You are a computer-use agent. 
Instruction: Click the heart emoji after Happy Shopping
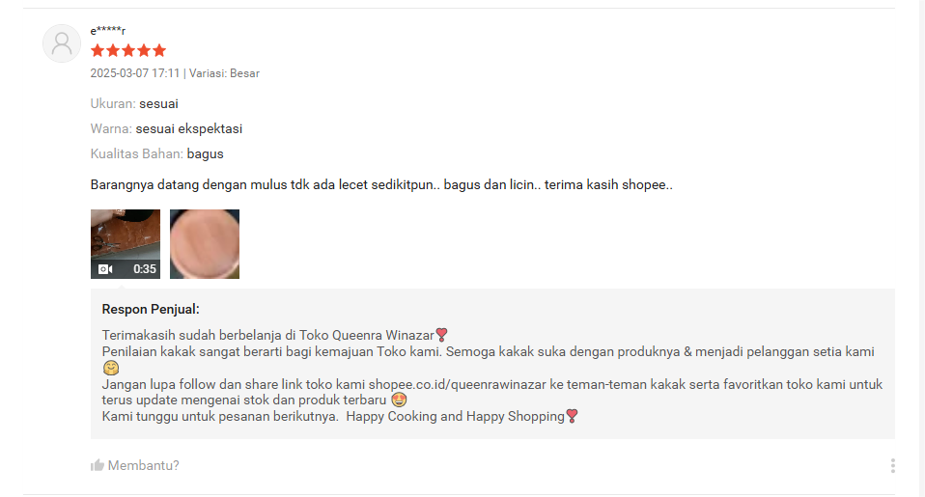[x=572, y=416]
